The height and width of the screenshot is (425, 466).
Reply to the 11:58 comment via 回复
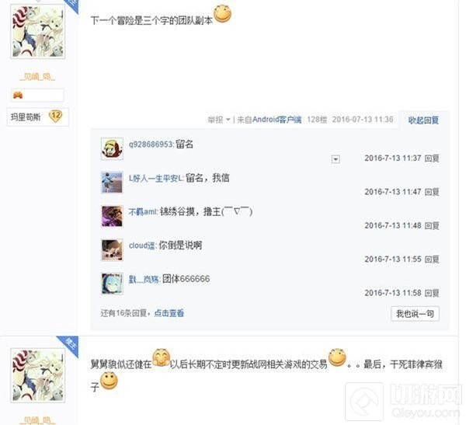pos(432,293)
